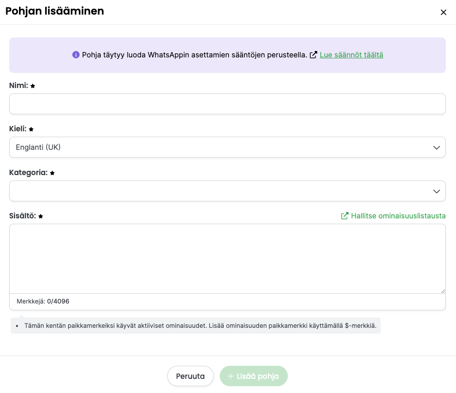Image resolution: width=456 pixels, height=393 pixels.
Task: Open the Kieli dropdown showing Englanti (UK)
Action: point(228,147)
